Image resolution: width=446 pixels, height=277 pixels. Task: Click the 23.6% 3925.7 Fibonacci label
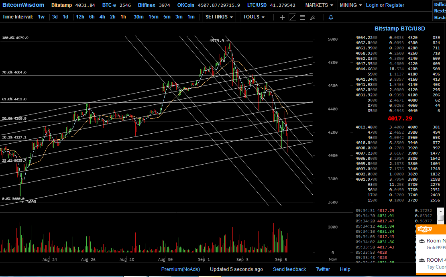tap(14, 161)
